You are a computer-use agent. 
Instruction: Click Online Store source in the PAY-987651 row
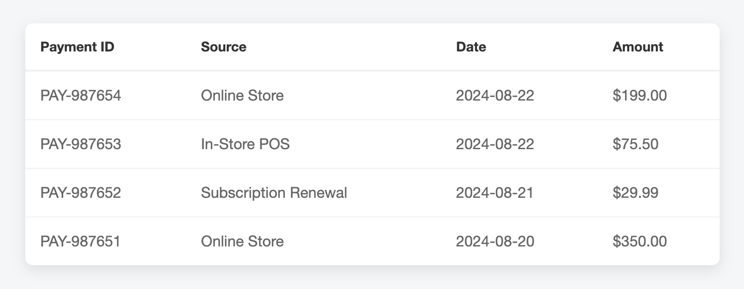pyautogui.click(x=242, y=241)
